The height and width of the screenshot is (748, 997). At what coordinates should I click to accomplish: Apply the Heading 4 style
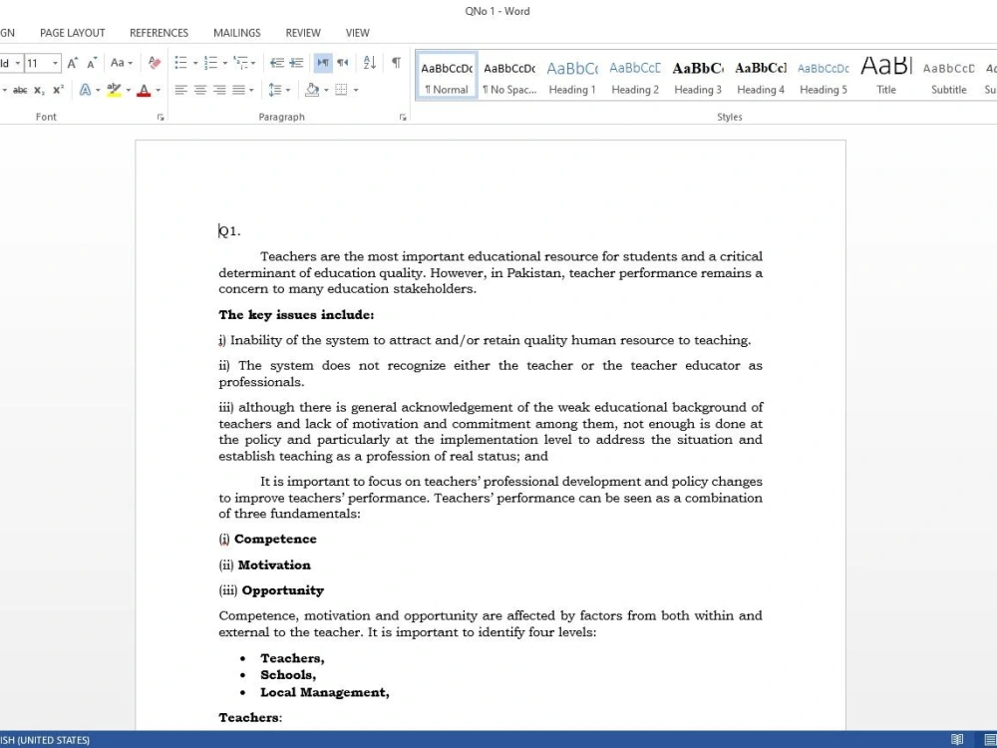(761, 77)
